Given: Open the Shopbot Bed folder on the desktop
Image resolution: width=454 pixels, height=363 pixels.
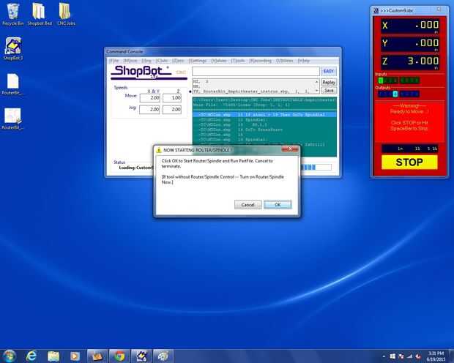Looking at the screenshot, I should [40, 15].
